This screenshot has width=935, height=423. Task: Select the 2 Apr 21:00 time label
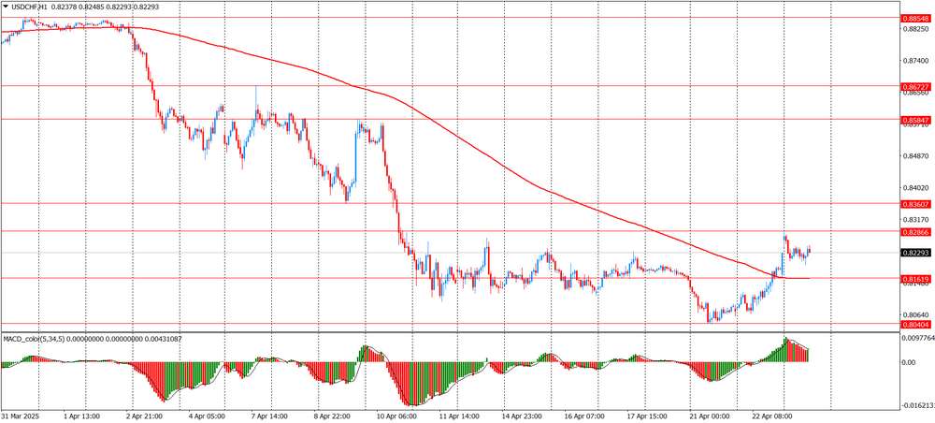pos(146,416)
